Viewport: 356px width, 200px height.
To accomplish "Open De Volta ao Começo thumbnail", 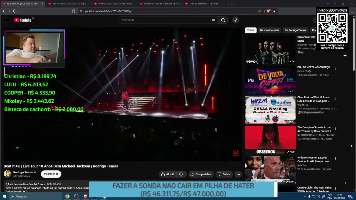I will coord(270,80).
